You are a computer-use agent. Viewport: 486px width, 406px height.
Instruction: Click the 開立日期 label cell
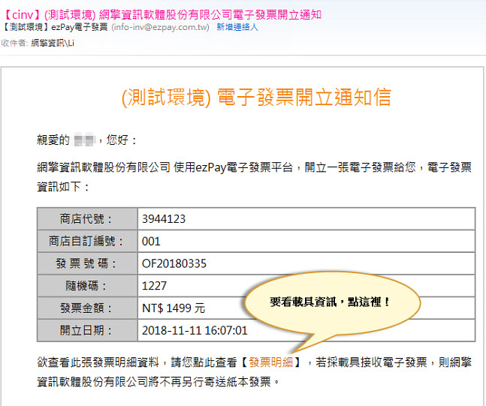pyautogui.click(x=87, y=330)
